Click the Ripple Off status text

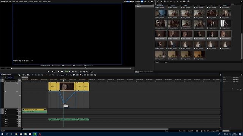click(190, 131)
